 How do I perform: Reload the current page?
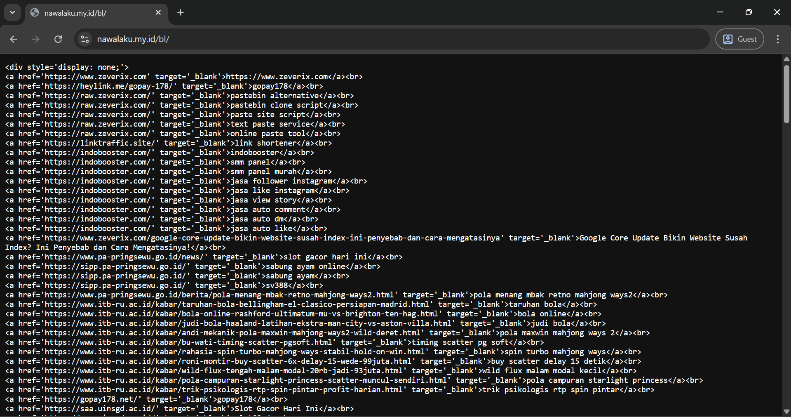58,39
